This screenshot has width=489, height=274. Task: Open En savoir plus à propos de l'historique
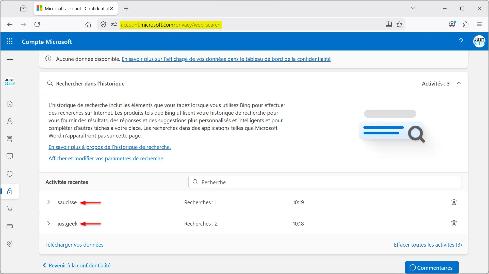tap(109, 147)
